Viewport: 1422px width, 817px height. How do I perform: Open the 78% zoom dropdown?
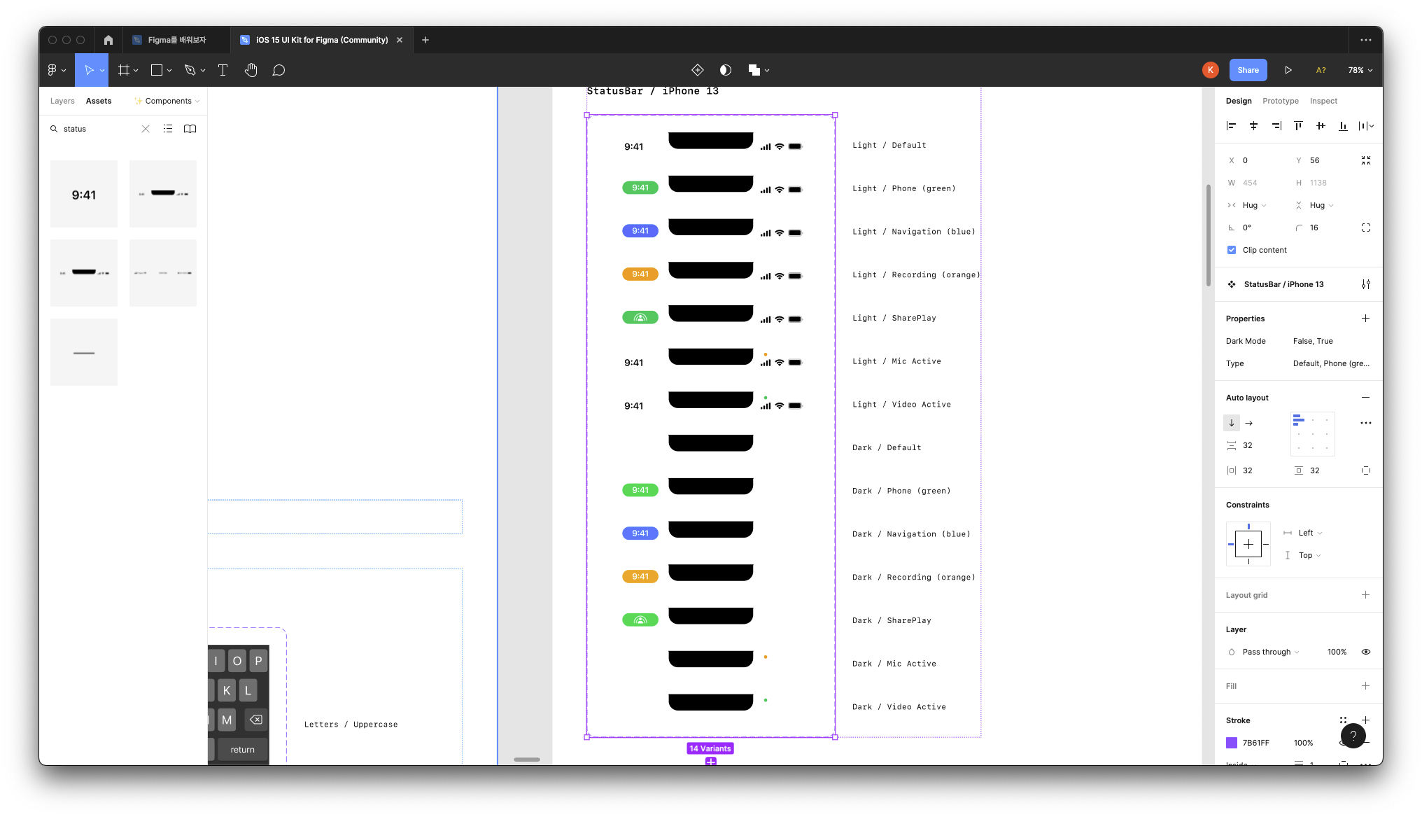pos(1360,70)
